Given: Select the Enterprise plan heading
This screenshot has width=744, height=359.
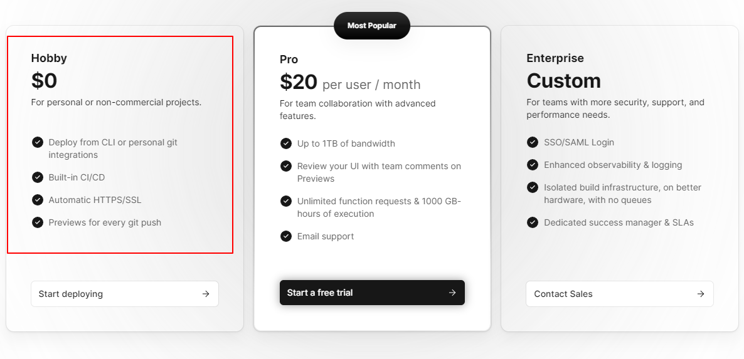Looking at the screenshot, I should tap(555, 58).
